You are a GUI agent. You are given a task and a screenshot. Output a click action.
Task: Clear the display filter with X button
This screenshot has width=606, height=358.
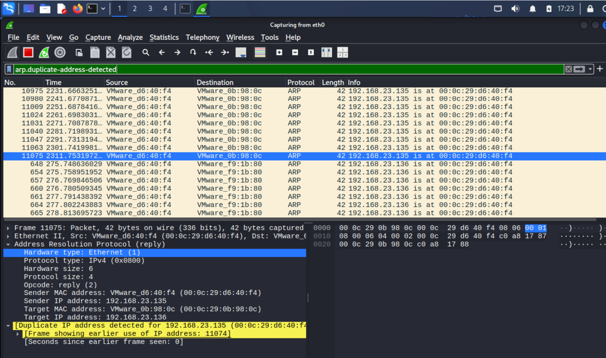coord(568,69)
